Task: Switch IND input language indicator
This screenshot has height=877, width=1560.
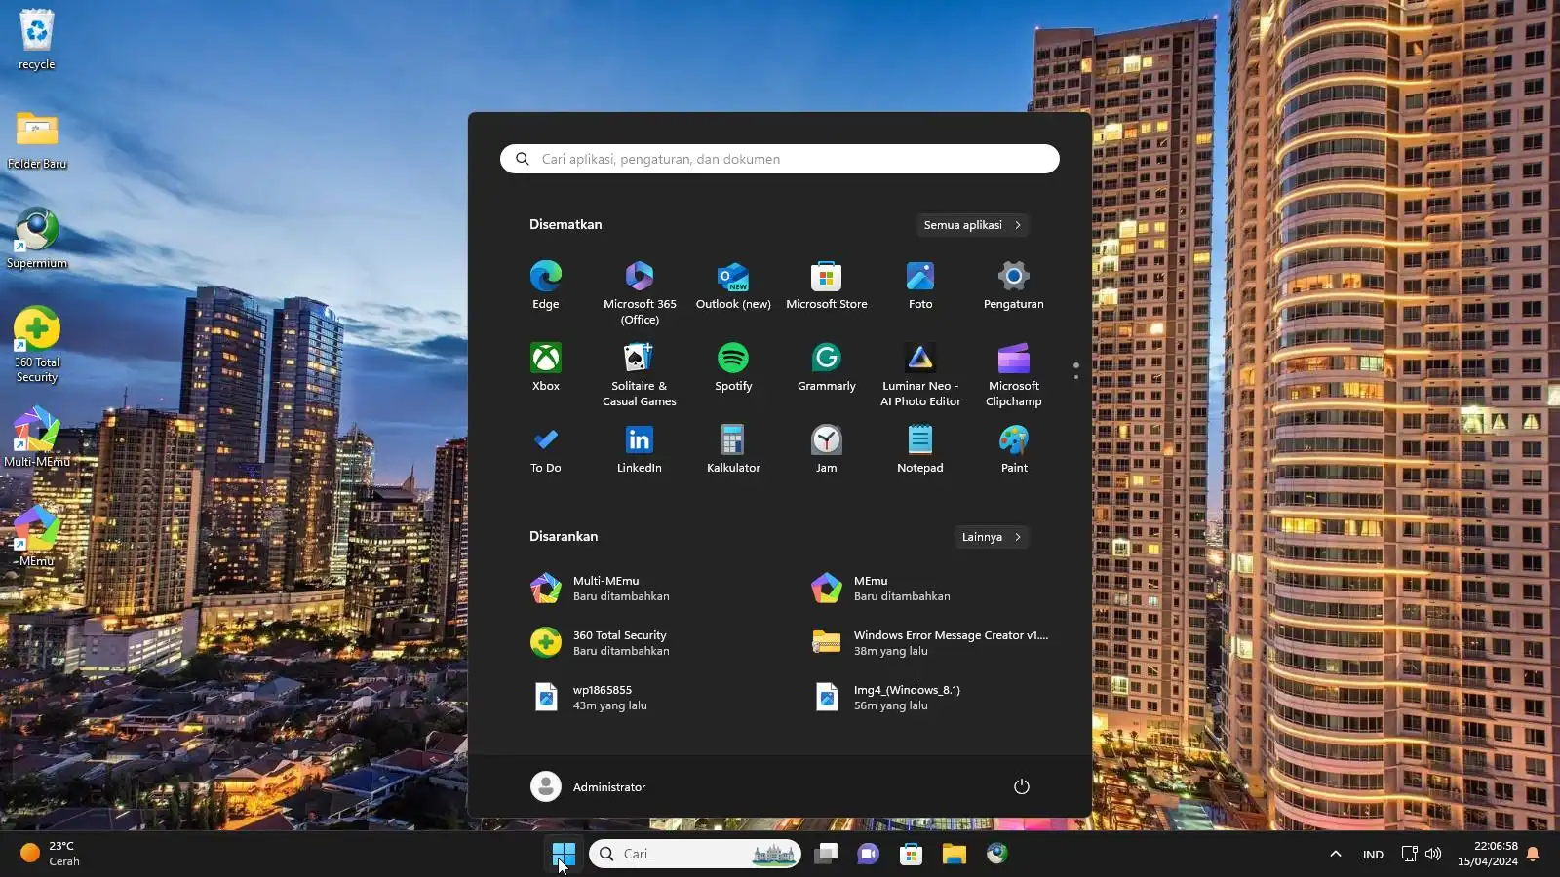Action: tap(1373, 854)
